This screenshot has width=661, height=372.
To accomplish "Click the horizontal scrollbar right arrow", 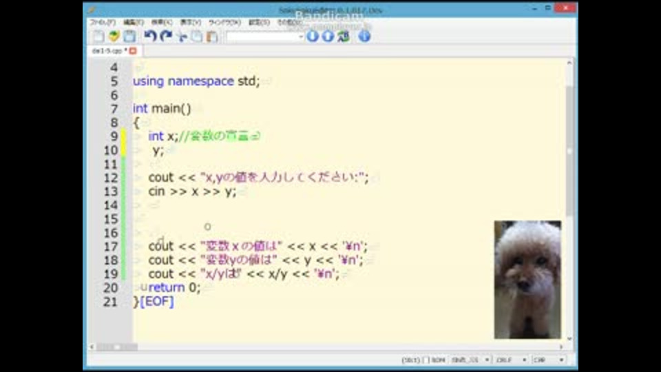I will tap(561, 347).
